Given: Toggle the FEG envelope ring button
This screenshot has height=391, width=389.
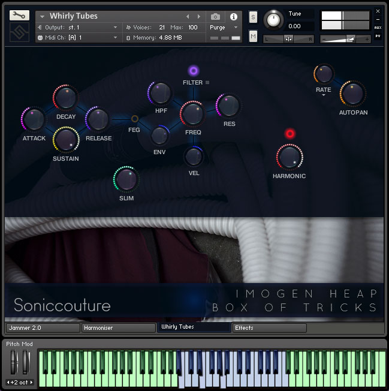Looking at the screenshot, I should (x=135, y=119).
